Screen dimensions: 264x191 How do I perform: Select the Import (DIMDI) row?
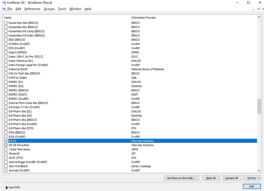[130, 52]
